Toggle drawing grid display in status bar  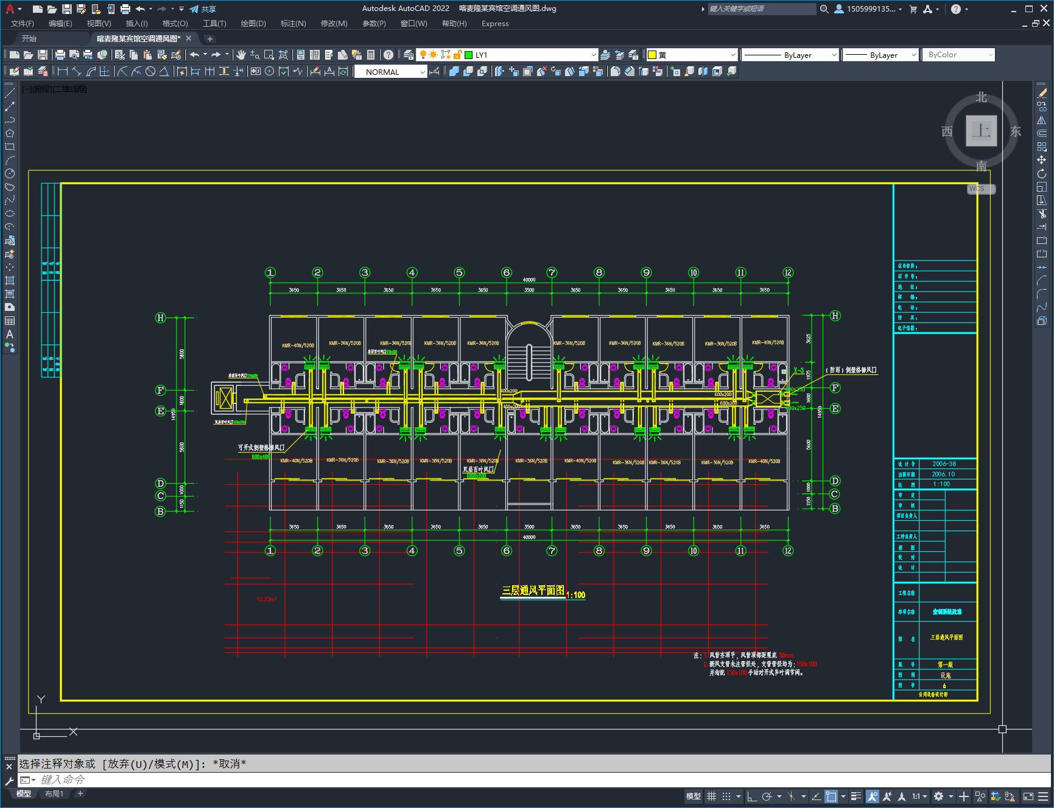tap(711, 796)
